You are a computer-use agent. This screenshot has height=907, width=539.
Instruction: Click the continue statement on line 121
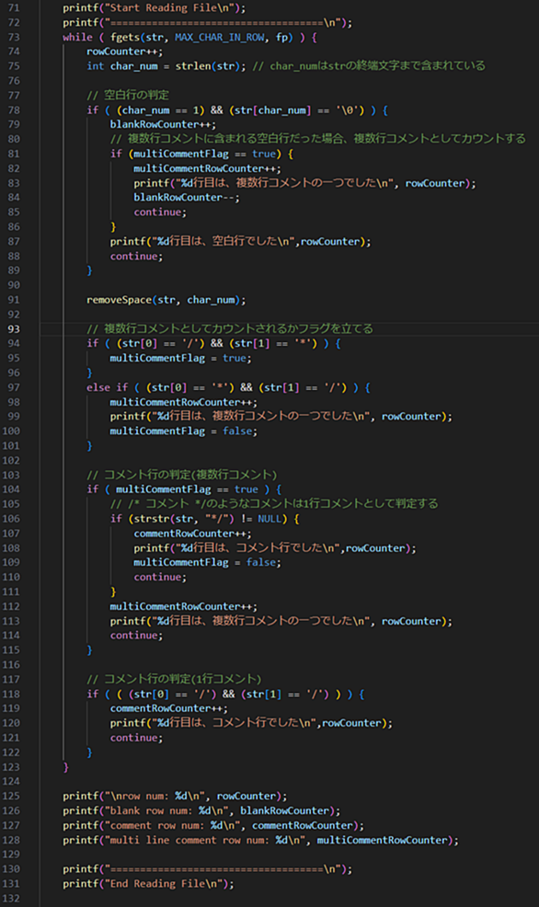[136, 738]
